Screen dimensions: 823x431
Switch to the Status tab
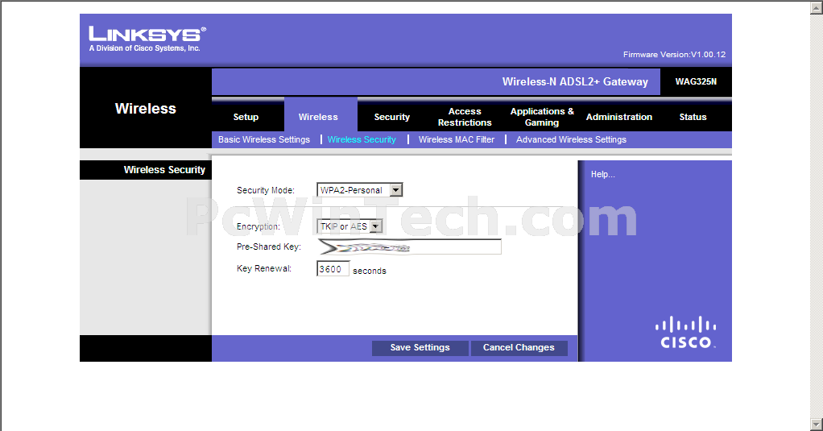(x=693, y=117)
